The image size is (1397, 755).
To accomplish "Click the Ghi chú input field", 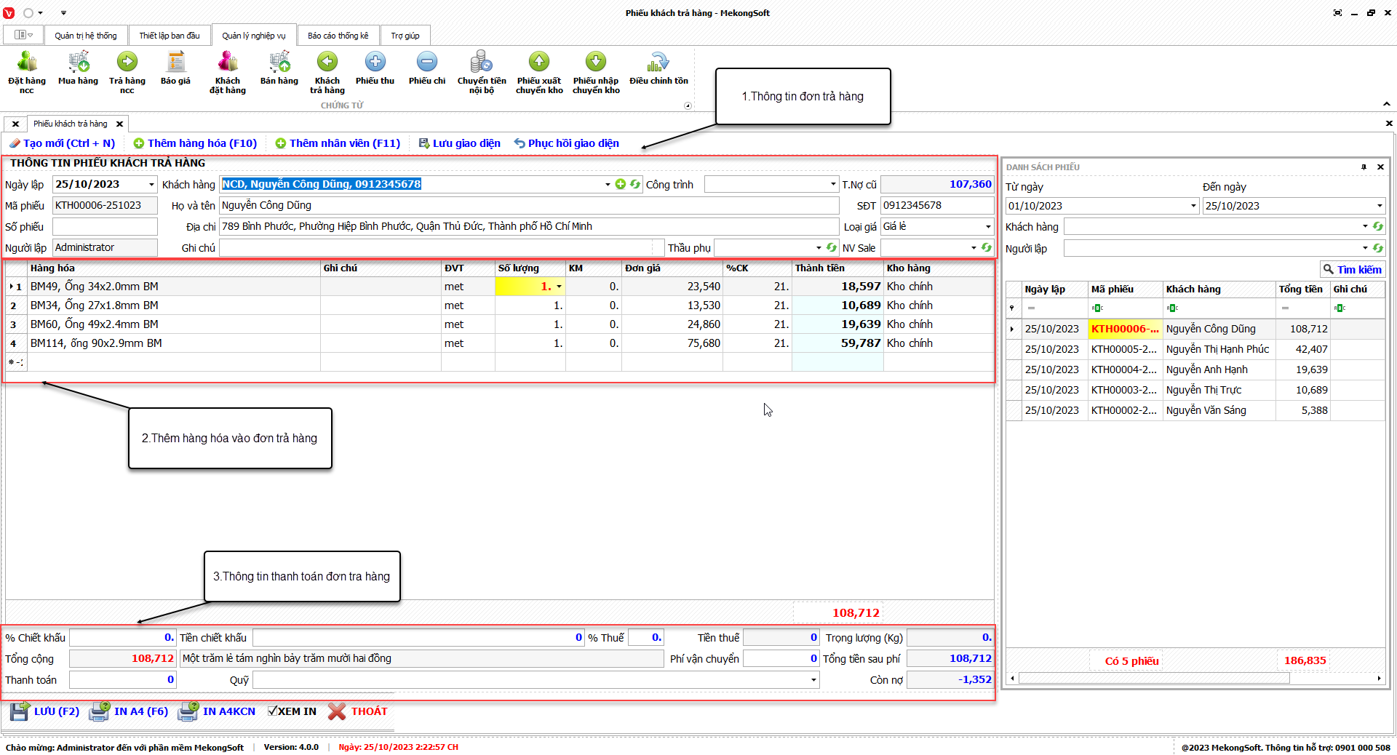I will (437, 248).
